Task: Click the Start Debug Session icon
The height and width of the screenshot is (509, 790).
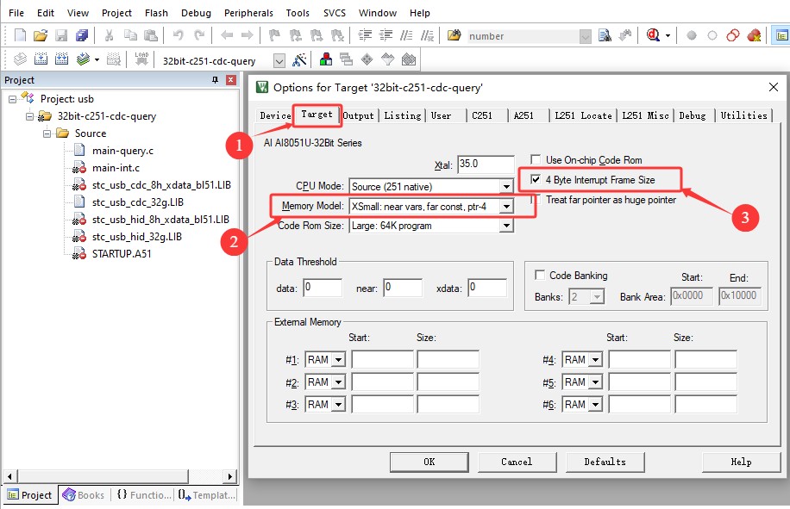Action: 654,35
